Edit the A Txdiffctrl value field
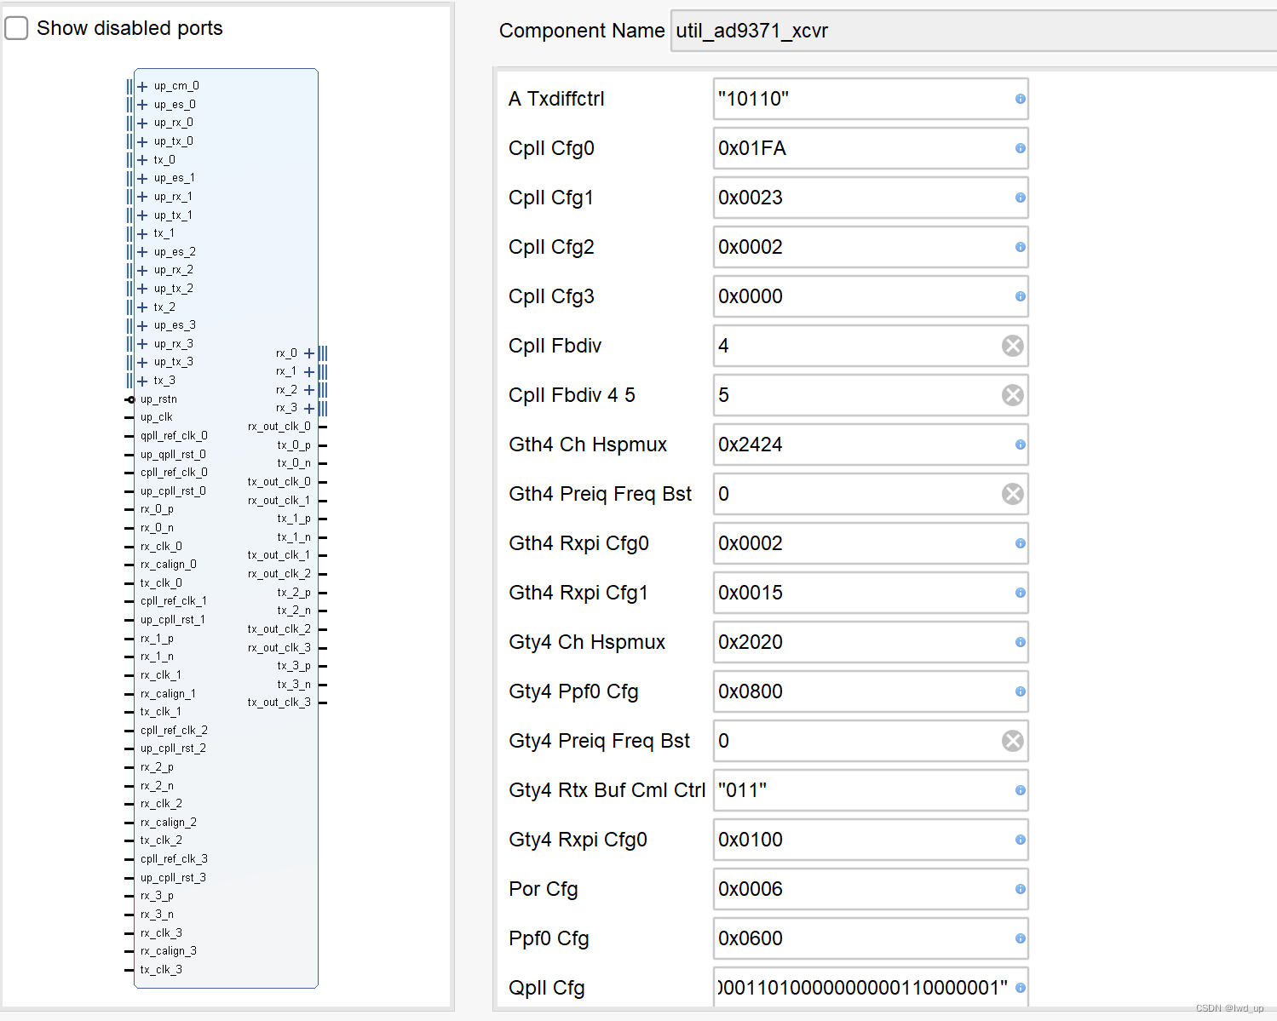Image resolution: width=1277 pixels, height=1021 pixels. point(871,99)
